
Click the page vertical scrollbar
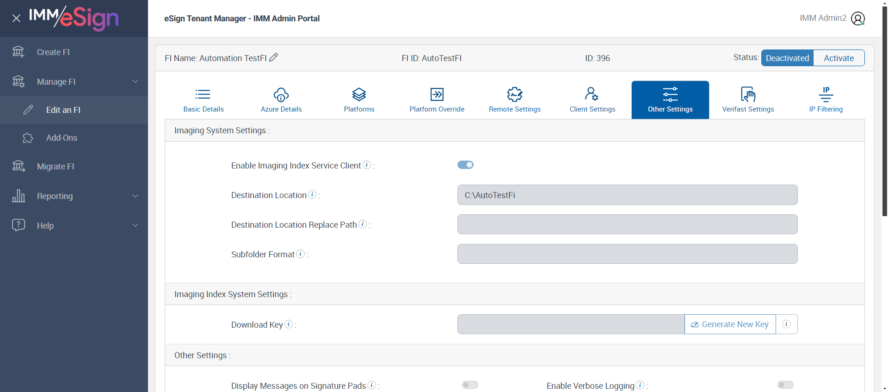[x=885, y=111]
